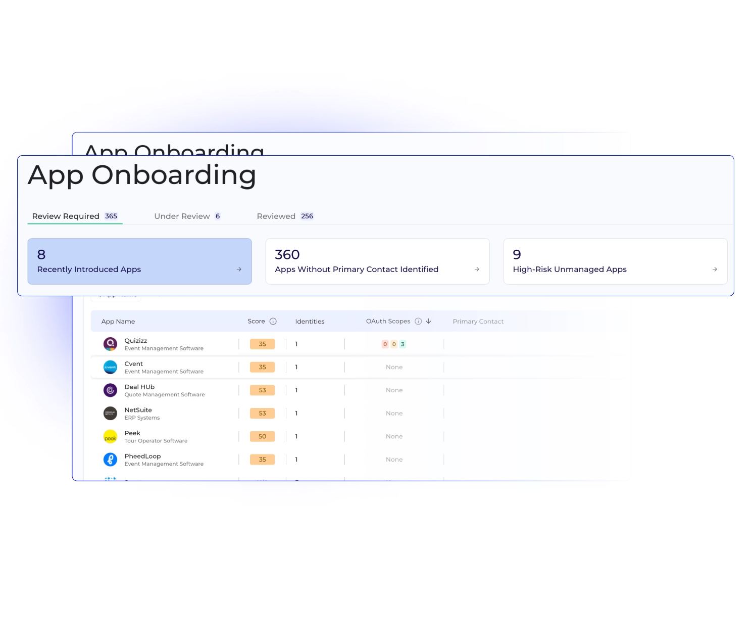Click the Peek app icon
The image size is (755, 635).
[x=110, y=436]
